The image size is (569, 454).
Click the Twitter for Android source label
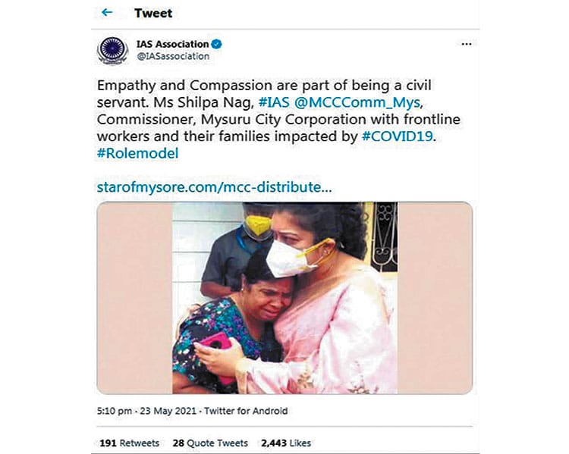[249, 411]
